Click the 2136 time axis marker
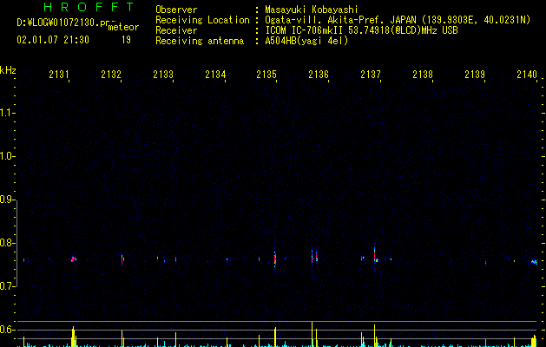Viewport: 546px width, 347px height. pyautogui.click(x=319, y=74)
